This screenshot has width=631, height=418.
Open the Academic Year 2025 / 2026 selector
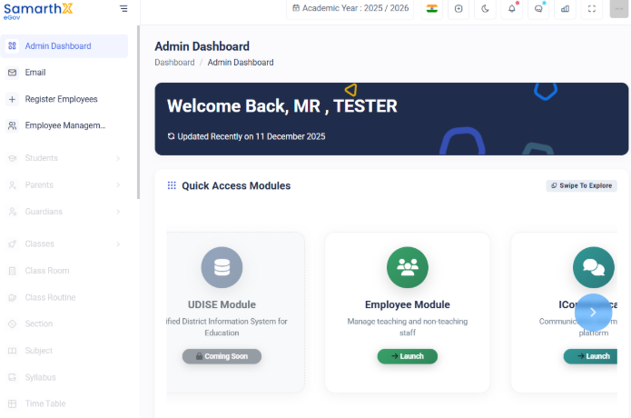[350, 8]
